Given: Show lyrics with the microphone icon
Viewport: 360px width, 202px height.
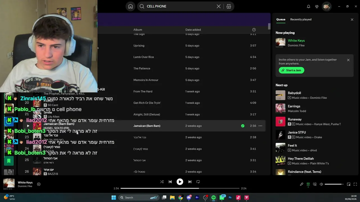Looking at the screenshot, I should tap(301, 184).
